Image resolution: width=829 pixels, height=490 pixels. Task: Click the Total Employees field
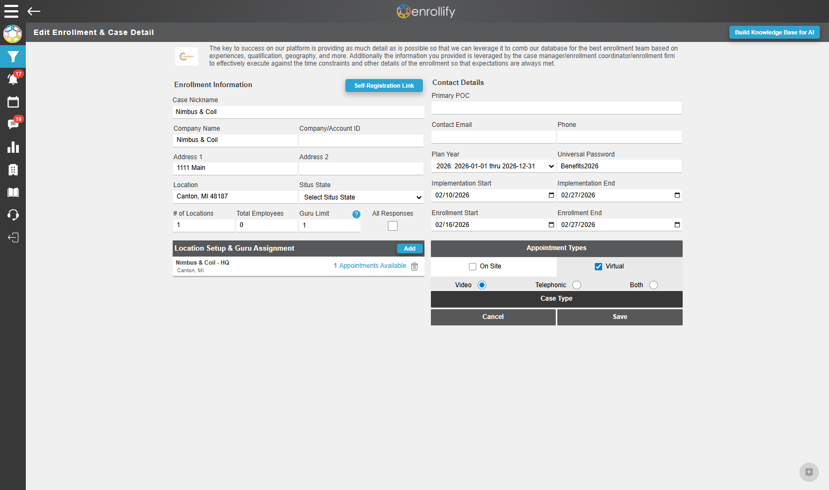point(266,225)
